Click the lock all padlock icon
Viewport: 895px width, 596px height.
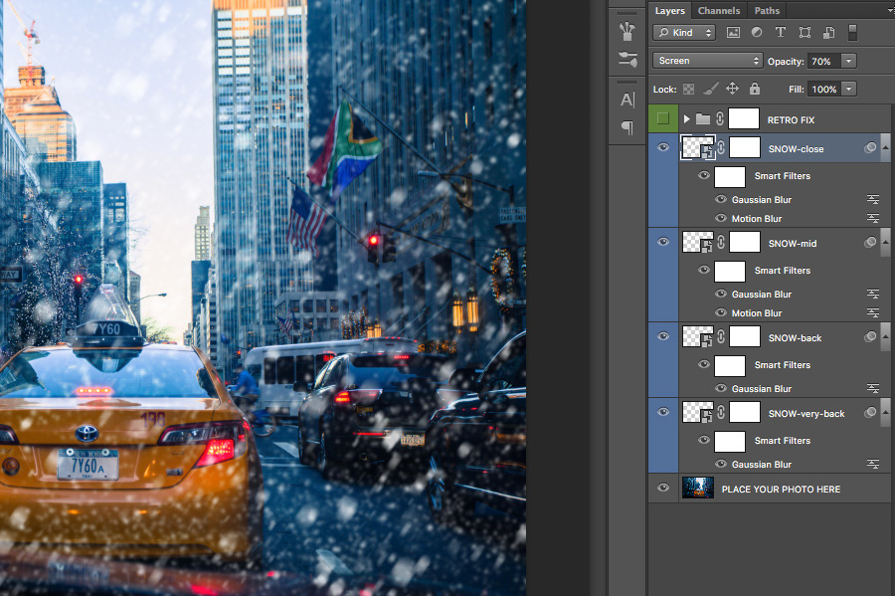click(x=755, y=89)
